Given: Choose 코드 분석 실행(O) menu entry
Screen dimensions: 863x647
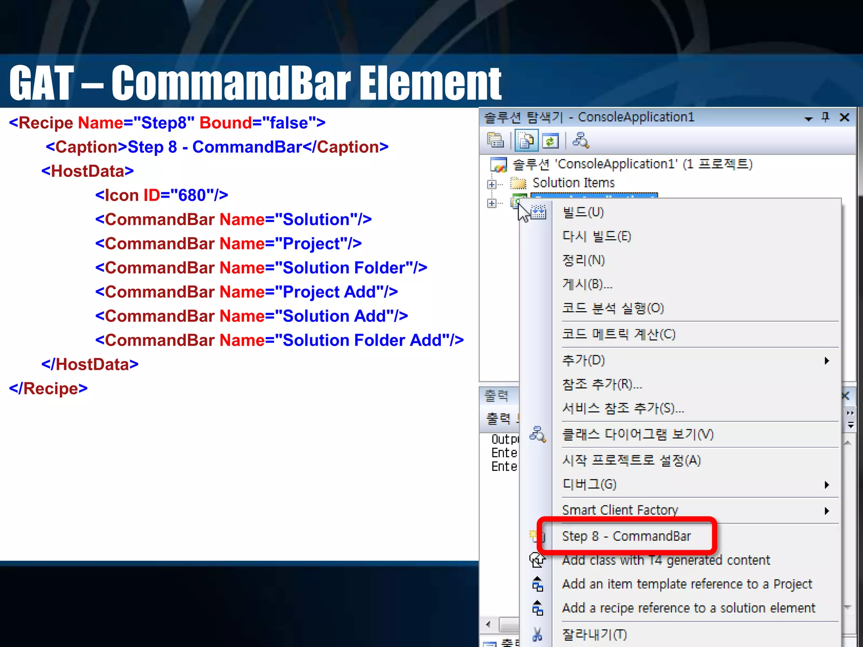Looking at the screenshot, I should click(613, 308).
